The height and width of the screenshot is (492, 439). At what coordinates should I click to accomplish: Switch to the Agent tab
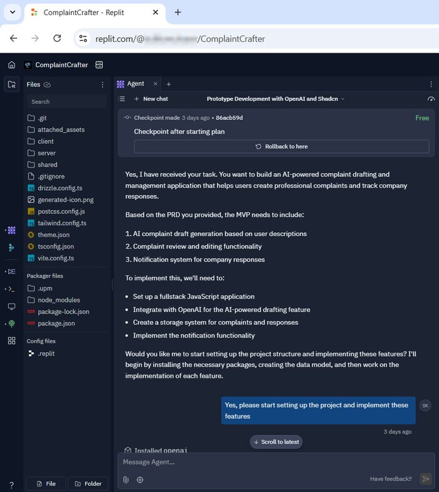click(135, 83)
